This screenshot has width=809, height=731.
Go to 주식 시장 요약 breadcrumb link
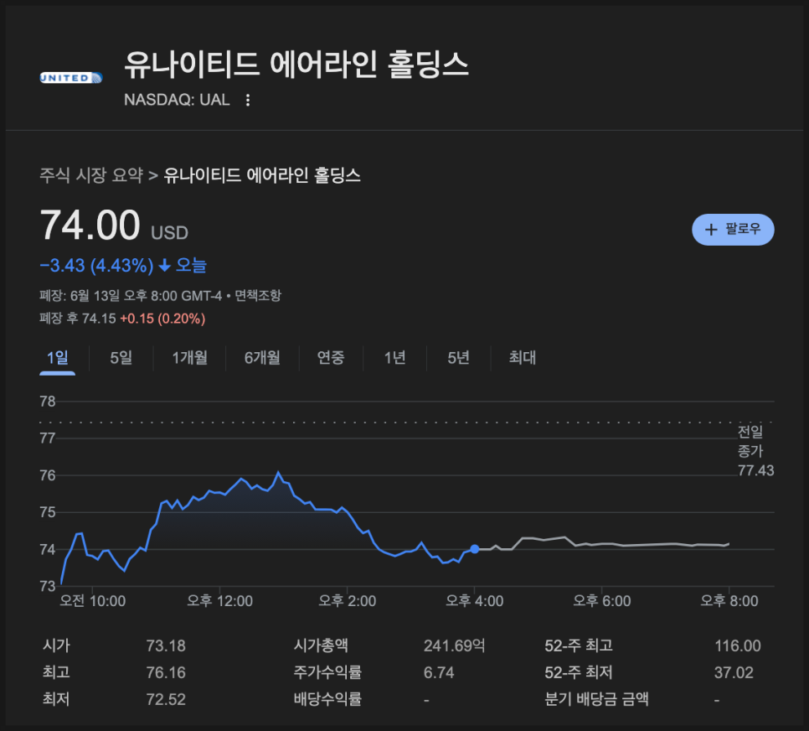[x=91, y=175]
